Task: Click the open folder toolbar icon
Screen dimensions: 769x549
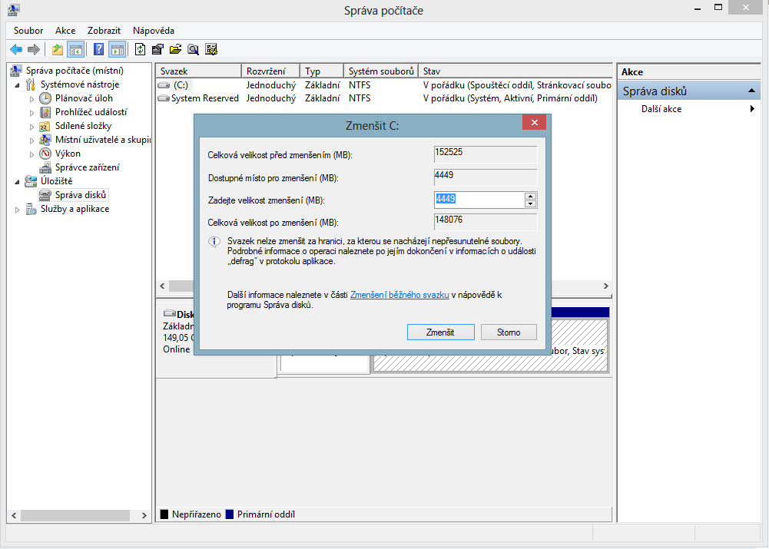Action: [175, 50]
